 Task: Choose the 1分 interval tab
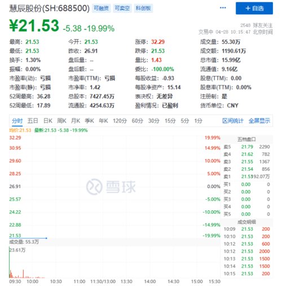(x=198, y=121)
